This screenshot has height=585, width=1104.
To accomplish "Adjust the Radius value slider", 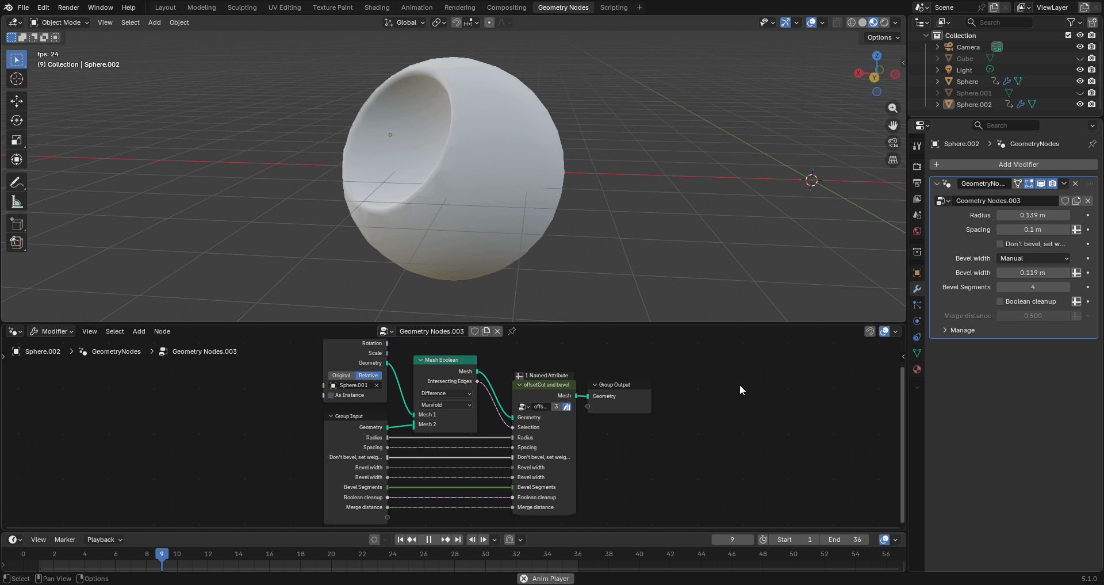I will point(1033,215).
